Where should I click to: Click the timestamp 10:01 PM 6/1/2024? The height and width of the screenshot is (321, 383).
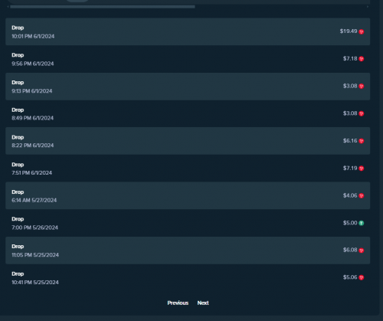pos(33,36)
